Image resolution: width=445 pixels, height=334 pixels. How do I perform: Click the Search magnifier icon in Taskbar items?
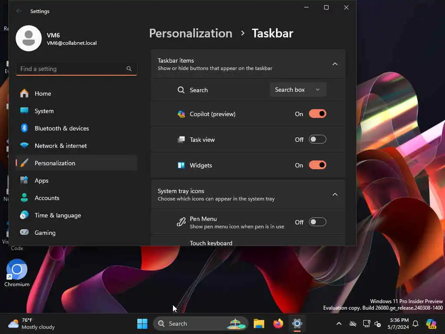point(181,90)
